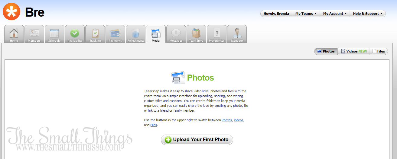
Task: Click the Bre team name heading
Action: 35,12
